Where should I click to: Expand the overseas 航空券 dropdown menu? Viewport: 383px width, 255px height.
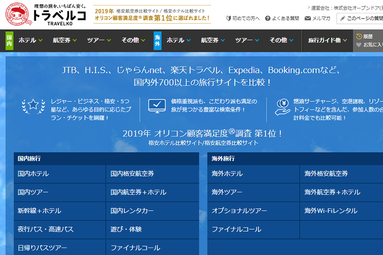click(213, 40)
